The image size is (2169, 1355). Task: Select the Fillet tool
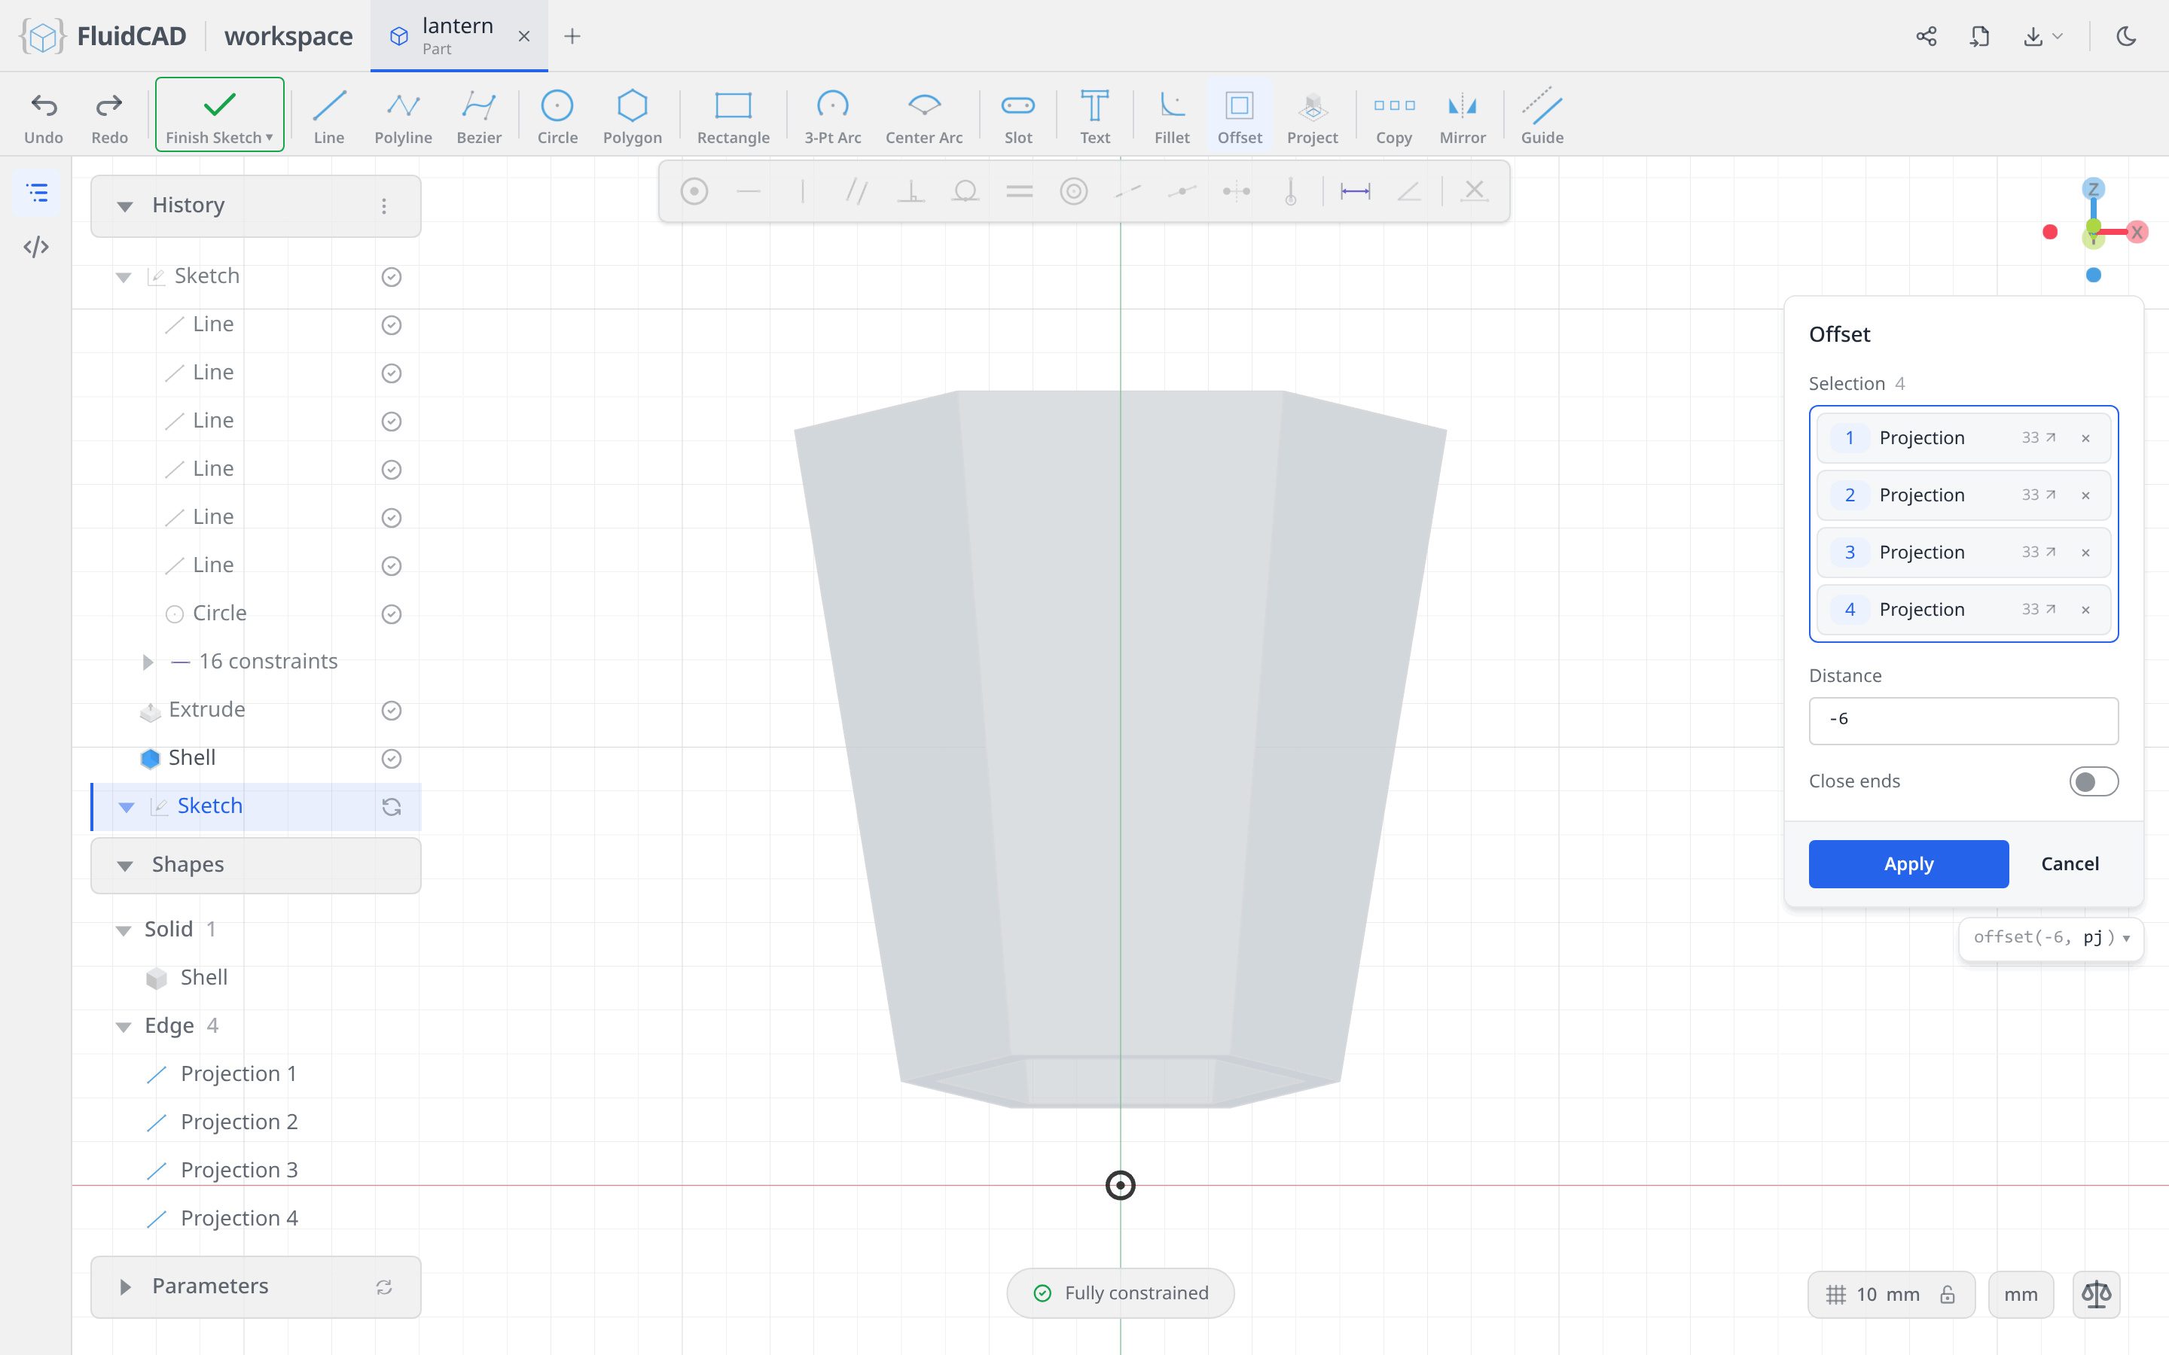coord(1171,116)
